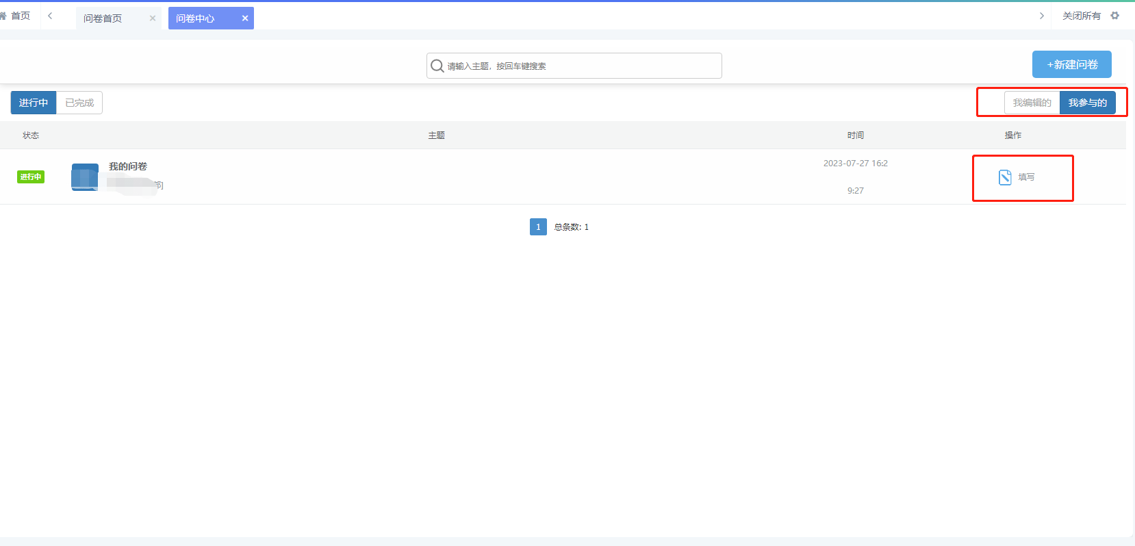This screenshot has width=1135, height=546.
Task: Close the 问卷首页 tab
Action: [153, 18]
